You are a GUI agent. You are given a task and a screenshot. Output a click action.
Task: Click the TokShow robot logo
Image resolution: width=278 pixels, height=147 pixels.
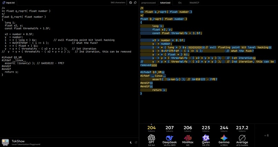point(5,143)
